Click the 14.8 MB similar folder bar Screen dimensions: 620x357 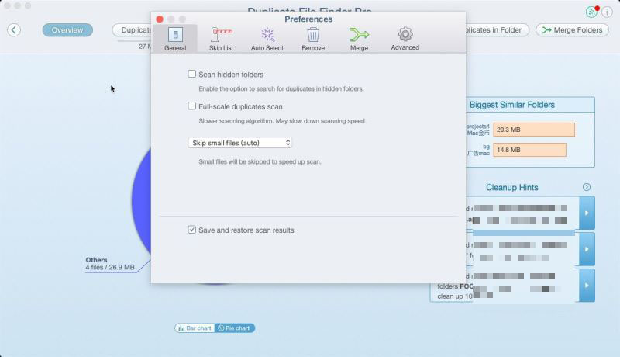[529, 150]
